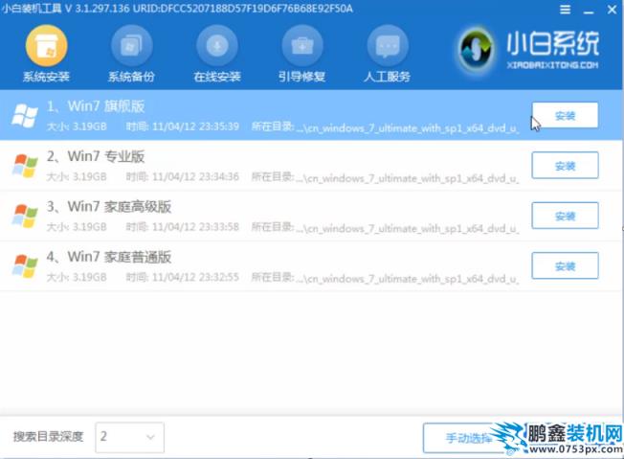
Task: Click the Windows flag icon for Win7 旗舰版
Action: [x=25, y=116]
